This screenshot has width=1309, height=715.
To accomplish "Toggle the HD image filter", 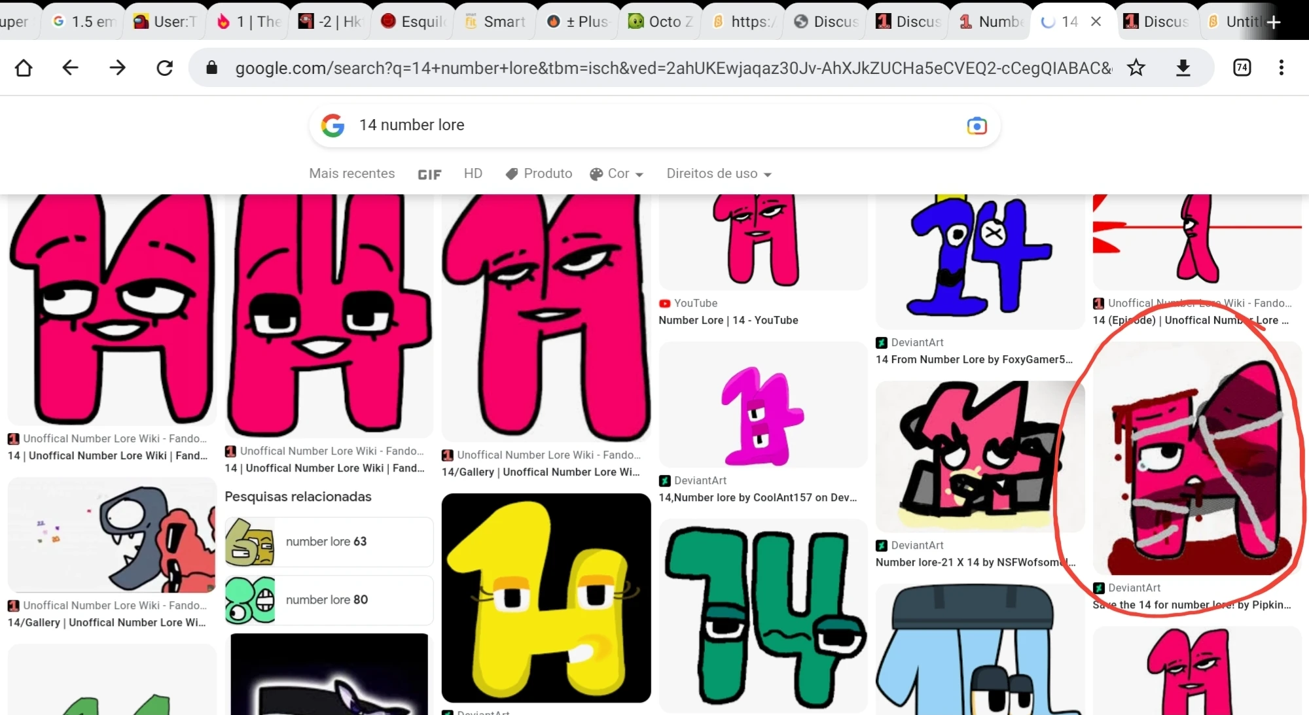I will click(x=473, y=174).
